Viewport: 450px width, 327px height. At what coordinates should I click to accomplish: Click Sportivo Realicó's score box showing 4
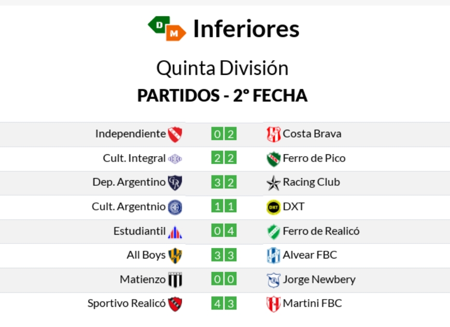click(217, 304)
